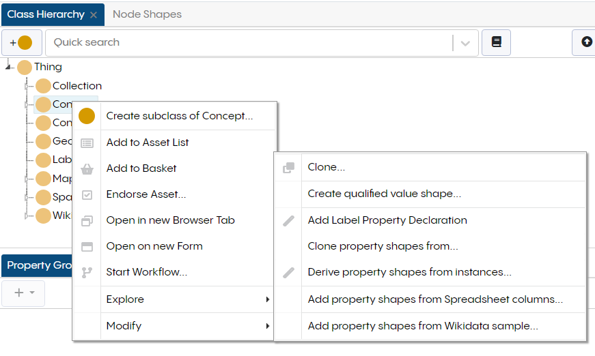This screenshot has height=356, width=595.
Task: Click pencil icon beside Derive property shapes
Action: click(x=288, y=273)
